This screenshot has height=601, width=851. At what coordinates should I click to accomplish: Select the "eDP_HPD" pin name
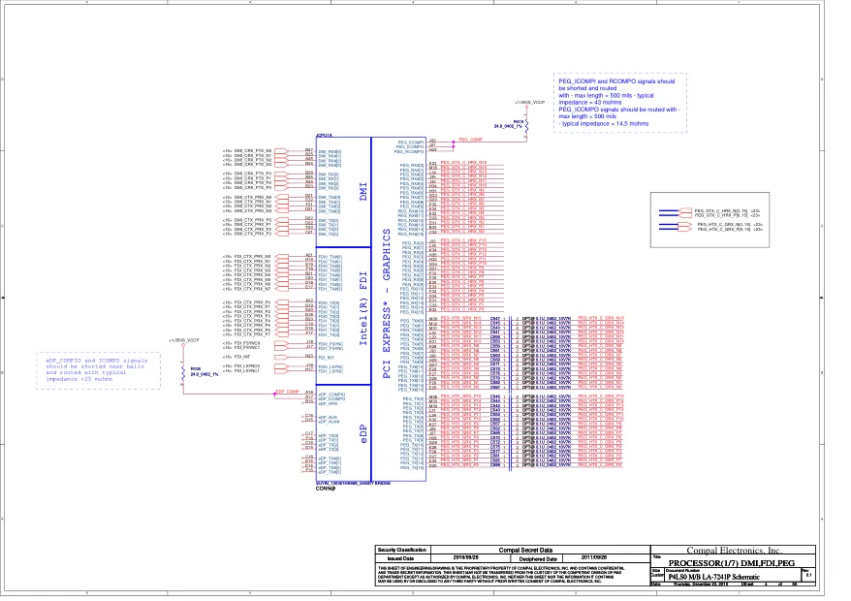(328, 404)
